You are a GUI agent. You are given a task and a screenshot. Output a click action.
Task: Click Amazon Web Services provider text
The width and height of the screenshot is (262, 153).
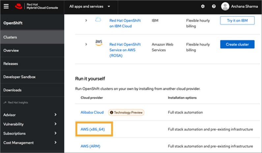(x=162, y=47)
